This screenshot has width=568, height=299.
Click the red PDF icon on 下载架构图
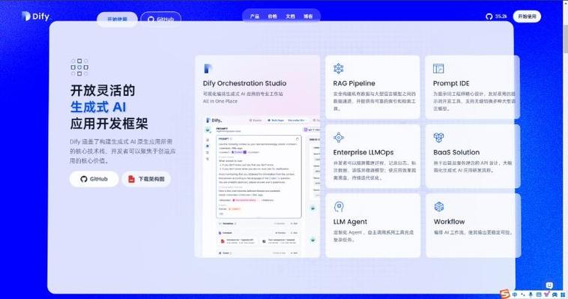(x=131, y=179)
